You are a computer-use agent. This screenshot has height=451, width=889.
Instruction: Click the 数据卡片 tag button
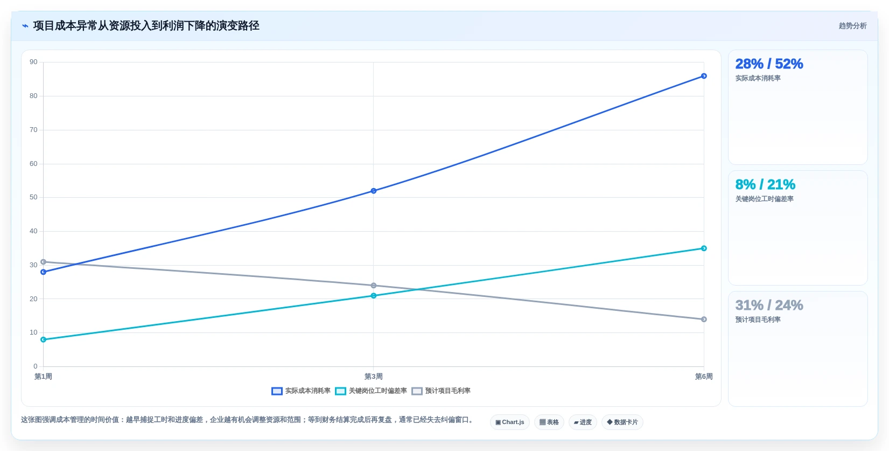pos(622,422)
